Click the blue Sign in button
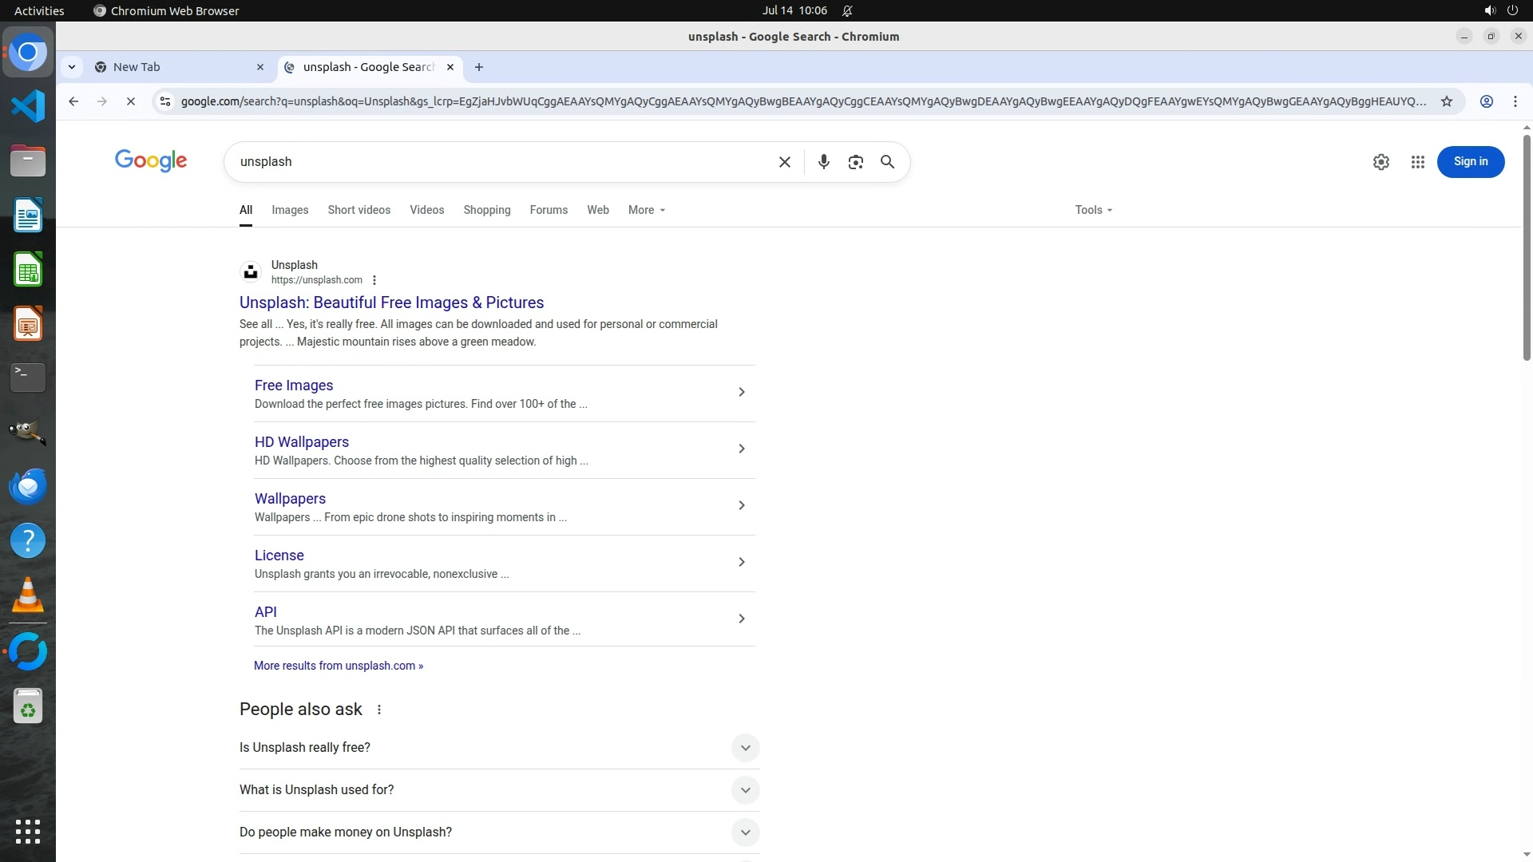The image size is (1533, 862). (x=1470, y=162)
